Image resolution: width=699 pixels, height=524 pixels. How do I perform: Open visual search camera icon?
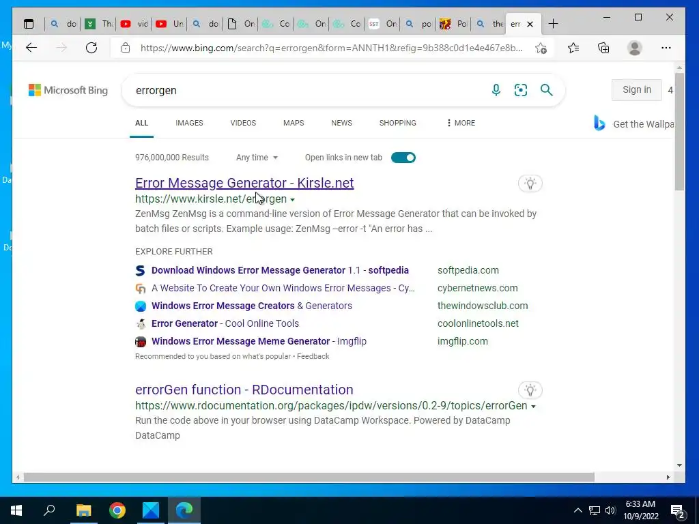pyautogui.click(x=521, y=90)
